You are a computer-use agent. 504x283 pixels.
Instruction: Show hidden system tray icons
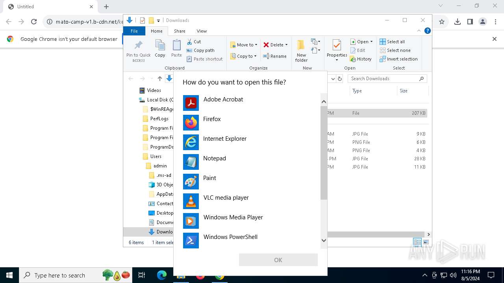pos(424,276)
